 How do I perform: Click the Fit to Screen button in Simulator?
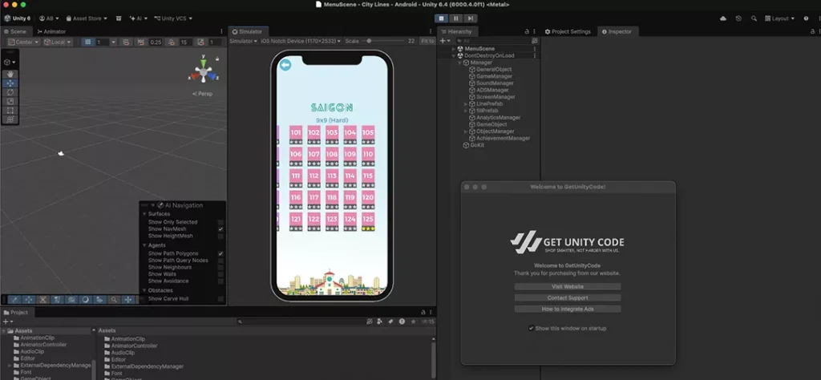coord(428,41)
